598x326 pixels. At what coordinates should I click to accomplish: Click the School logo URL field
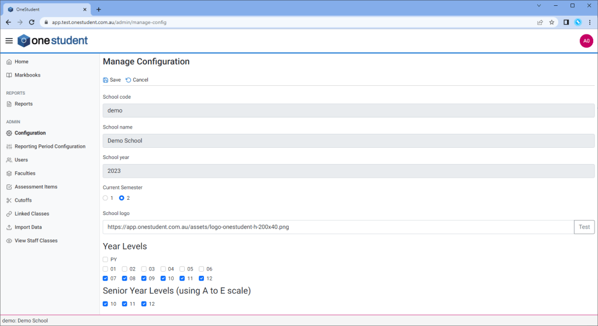338,227
